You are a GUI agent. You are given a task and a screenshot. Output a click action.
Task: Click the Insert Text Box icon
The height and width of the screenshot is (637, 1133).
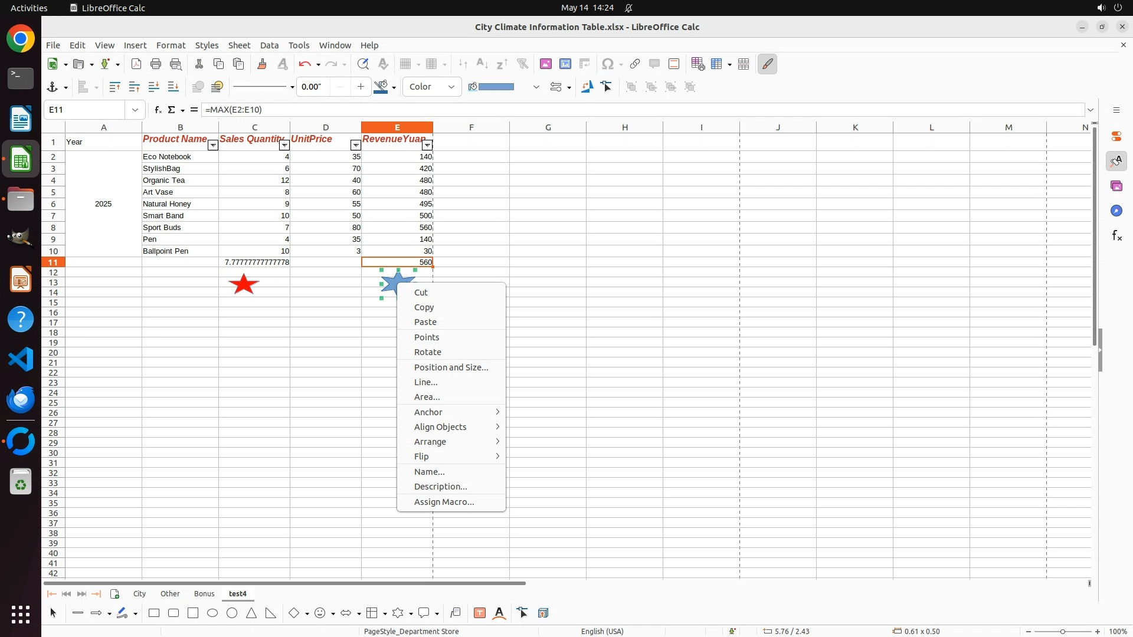(480, 613)
